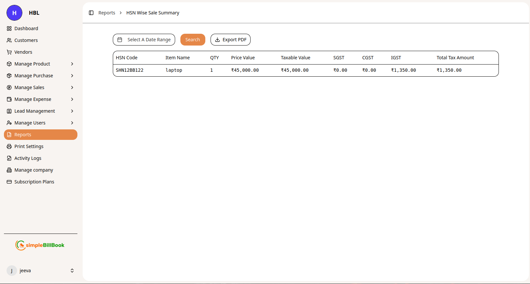Image resolution: width=530 pixels, height=284 pixels.
Task: Open Subscription Plans page
Action: tap(34, 182)
